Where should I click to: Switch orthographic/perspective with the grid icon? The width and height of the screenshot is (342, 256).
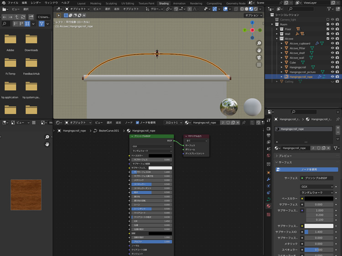tap(259, 65)
